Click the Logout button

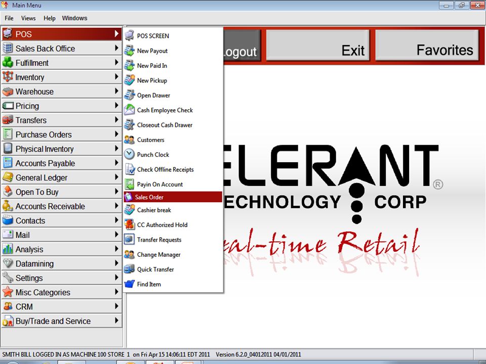point(242,45)
